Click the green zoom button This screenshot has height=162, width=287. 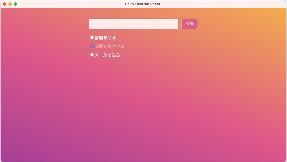tap(15, 4)
